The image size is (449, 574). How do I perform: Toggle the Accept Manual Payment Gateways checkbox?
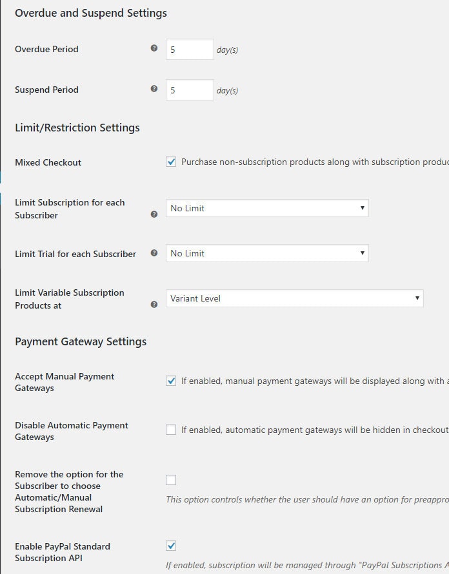[x=171, y=381]
